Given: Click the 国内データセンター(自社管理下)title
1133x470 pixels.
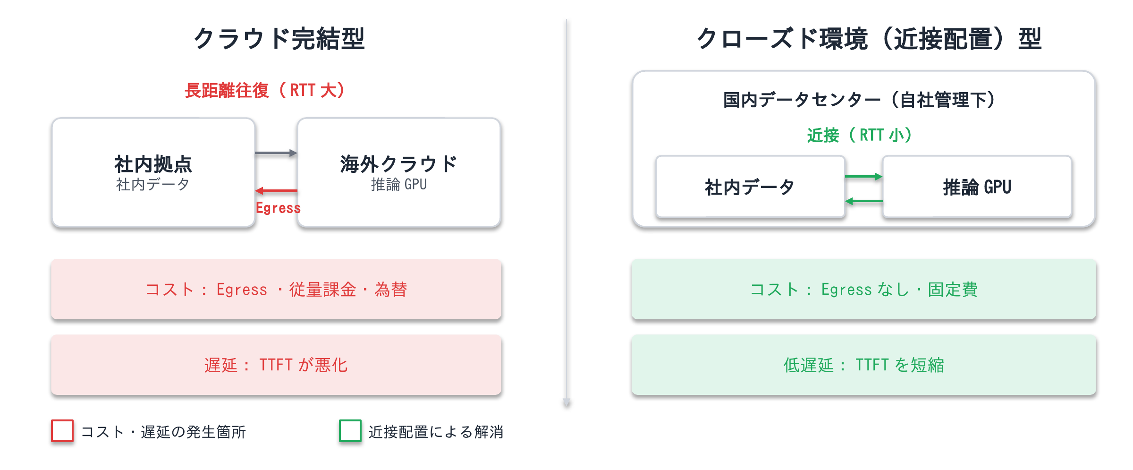Looking at the screenshot, I should tap(860, 100).
